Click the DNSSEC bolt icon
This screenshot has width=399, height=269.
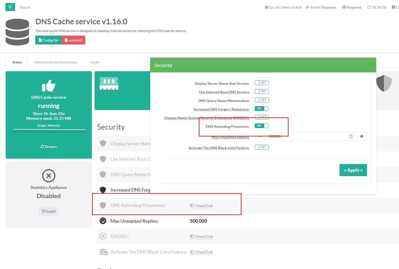tap(103, 236)
